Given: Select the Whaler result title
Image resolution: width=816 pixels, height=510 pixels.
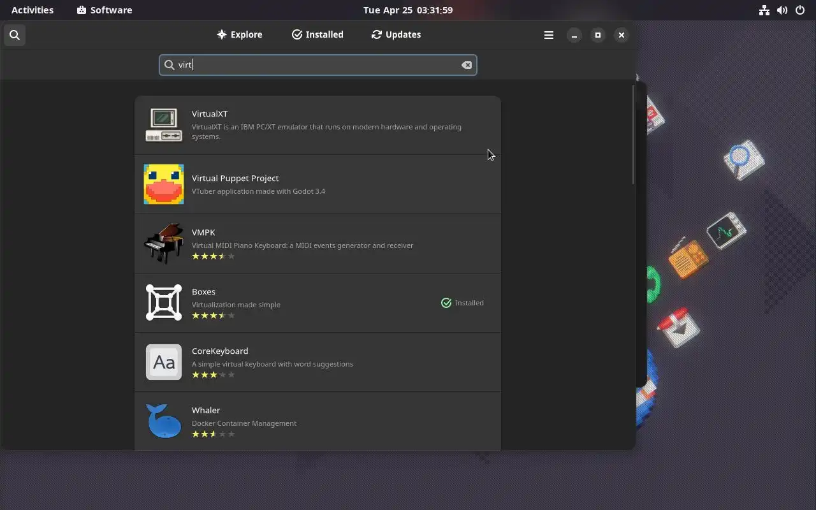Looking at the screenshot, I should point(206,410).
